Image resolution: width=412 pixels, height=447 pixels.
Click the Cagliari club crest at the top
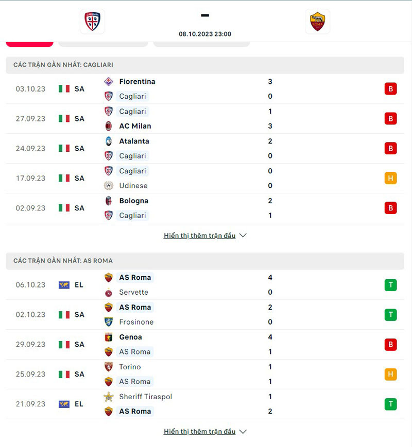(91, 22)
